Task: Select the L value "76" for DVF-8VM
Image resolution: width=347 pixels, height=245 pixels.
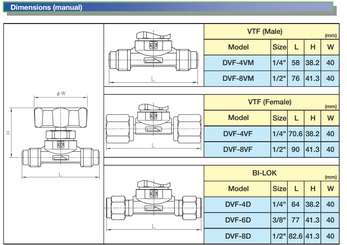Action: pyautogui.click(x=295, y=78)
